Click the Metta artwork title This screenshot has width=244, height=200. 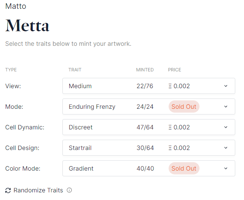27,26
